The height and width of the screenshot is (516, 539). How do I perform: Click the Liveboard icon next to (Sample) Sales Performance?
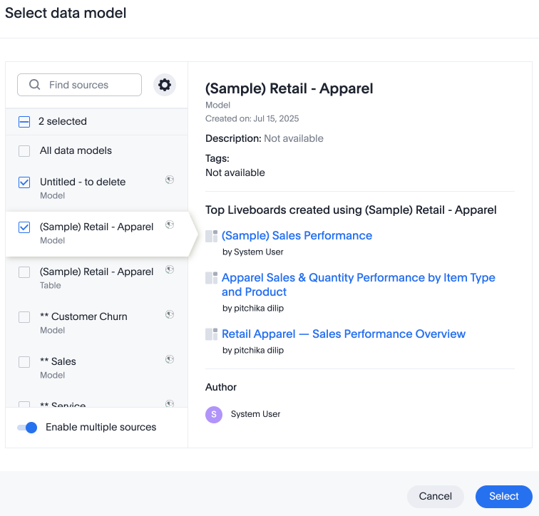pyautogui.click(x=212, y=237)
